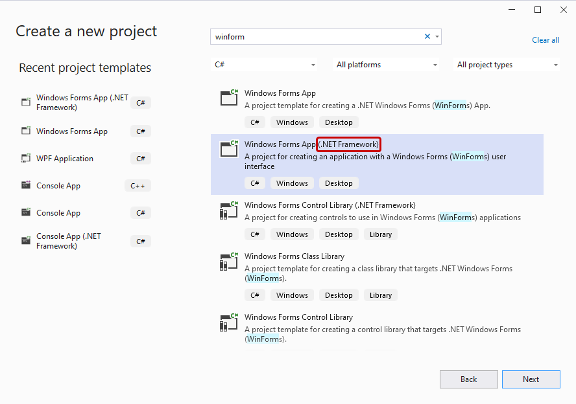Open the All platforms dropdown

(x=385, y=64)
